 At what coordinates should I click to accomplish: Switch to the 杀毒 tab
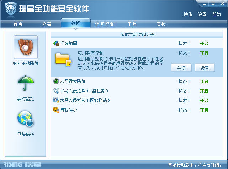[x=47, y=24]
